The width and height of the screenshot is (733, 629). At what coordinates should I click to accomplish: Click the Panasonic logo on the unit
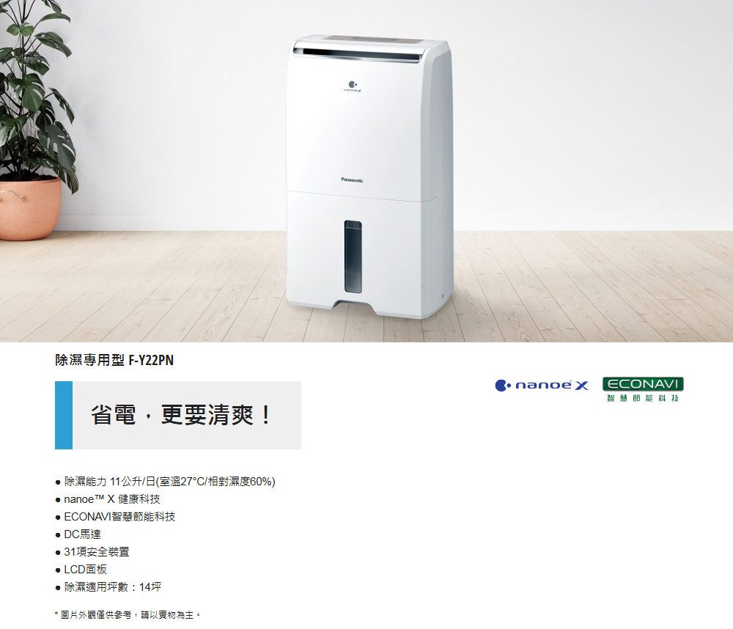pyautogui.click(x=352, y=180)
